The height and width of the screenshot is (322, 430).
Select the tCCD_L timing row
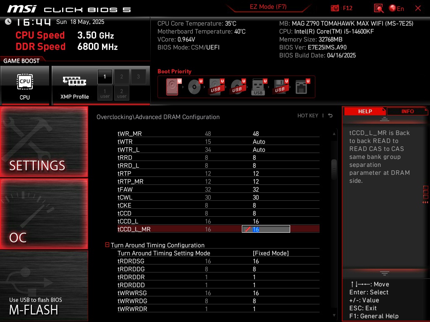(218, 221)
